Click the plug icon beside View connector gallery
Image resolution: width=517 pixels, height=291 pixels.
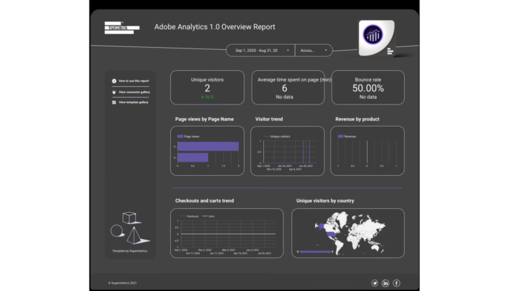pos(114,92)
